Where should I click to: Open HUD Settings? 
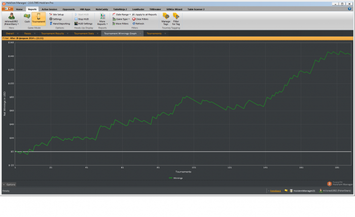pyautogui.click(x=84, y=23)
